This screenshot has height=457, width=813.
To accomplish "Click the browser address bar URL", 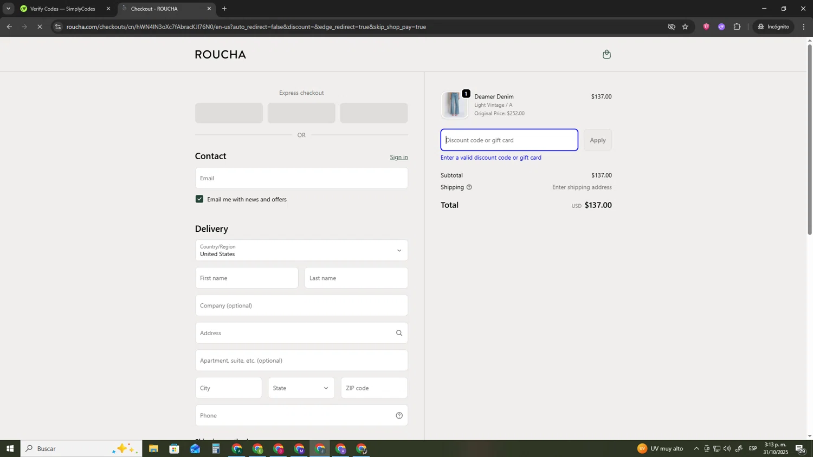I will tap(246, 27).
